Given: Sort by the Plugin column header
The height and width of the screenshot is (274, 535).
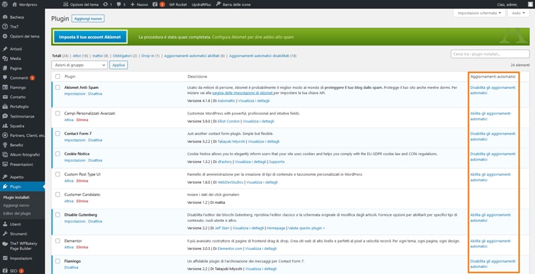Looking at the screenshot, I should click(70, 77).
